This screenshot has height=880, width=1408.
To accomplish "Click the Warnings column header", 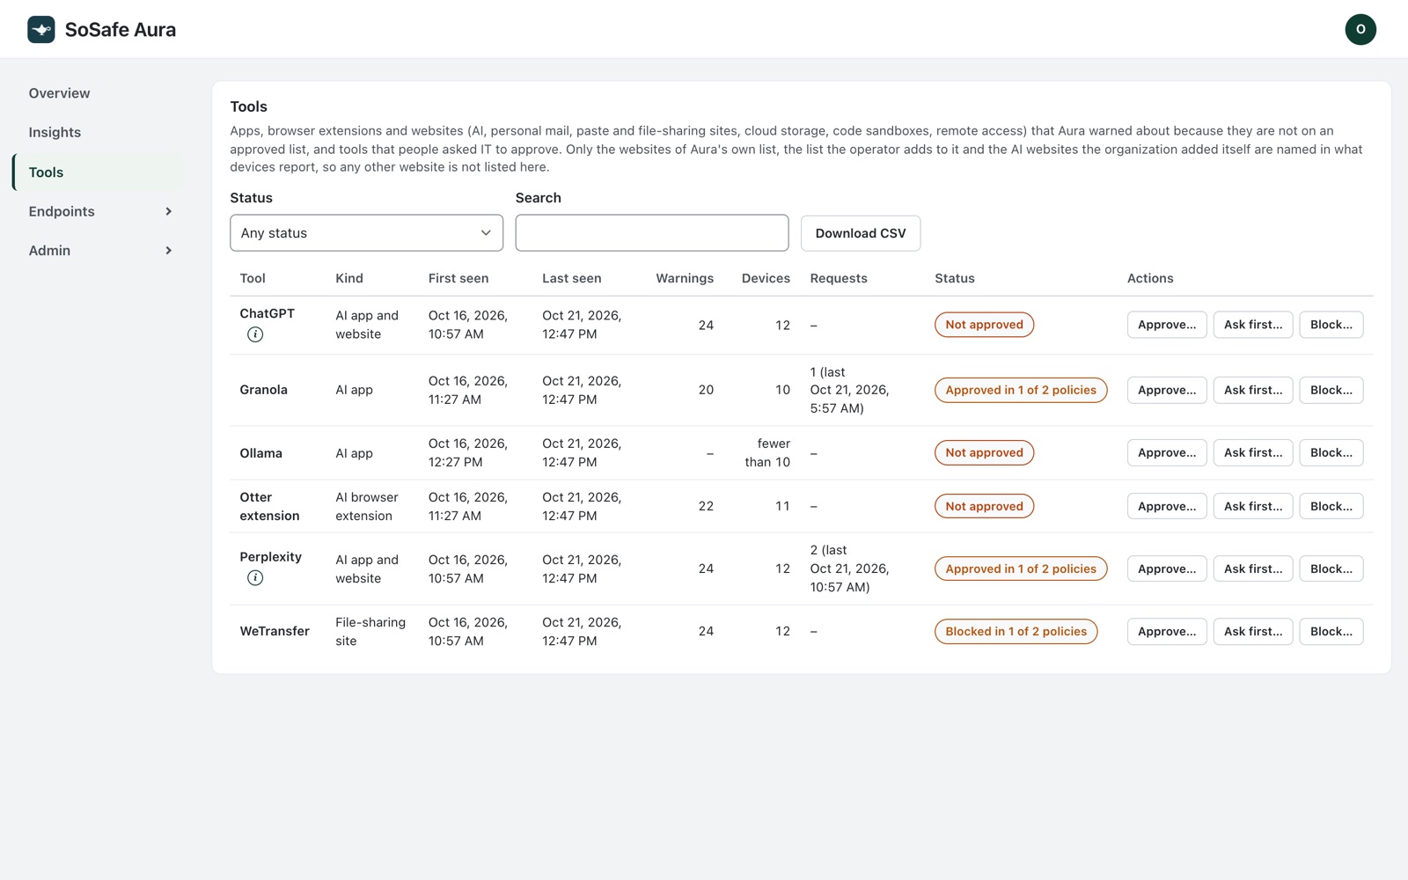I will tap(685, 278).
